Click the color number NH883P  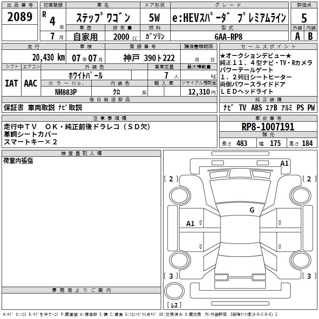[66, 92]
